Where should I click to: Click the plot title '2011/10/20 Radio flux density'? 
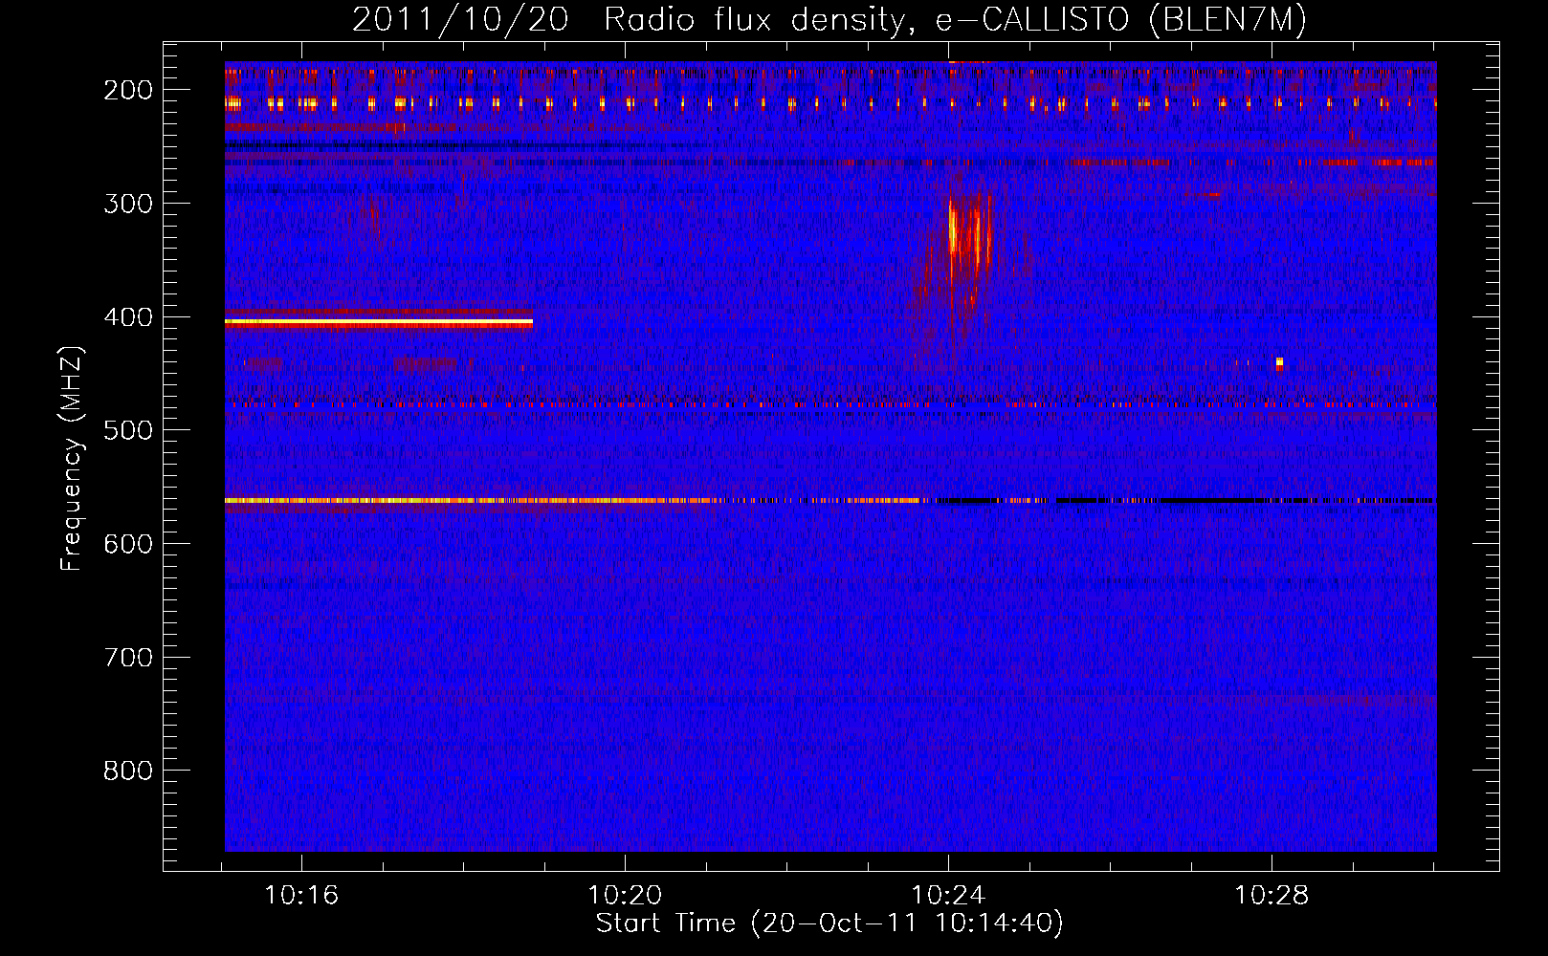click(829, 20)
